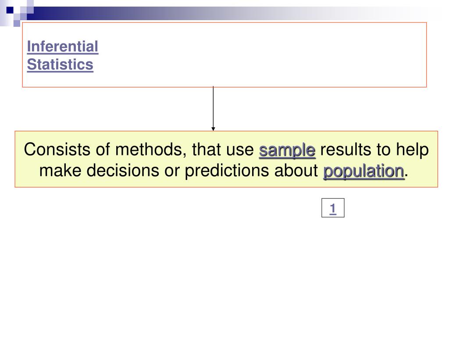Click the word "make" starting second line
Viewport: 449px width, 337px height.
point(61,171)
